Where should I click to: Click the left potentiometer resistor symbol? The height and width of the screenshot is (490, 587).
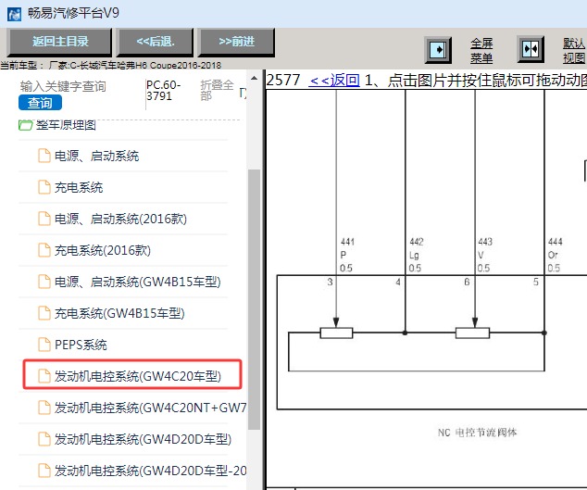click(x=336, y=333)
